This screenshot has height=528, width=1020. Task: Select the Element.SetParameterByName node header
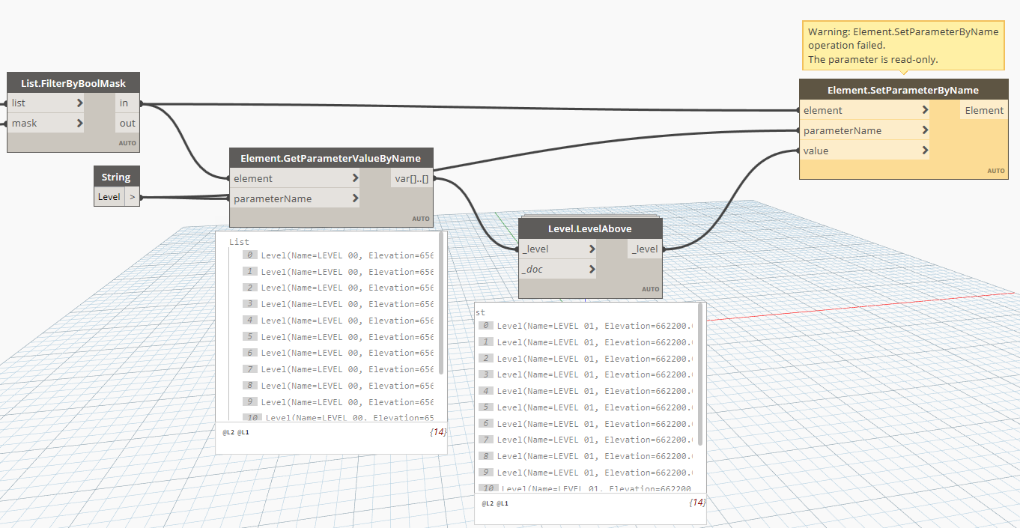pyautogui.click(x=902, y=90)
